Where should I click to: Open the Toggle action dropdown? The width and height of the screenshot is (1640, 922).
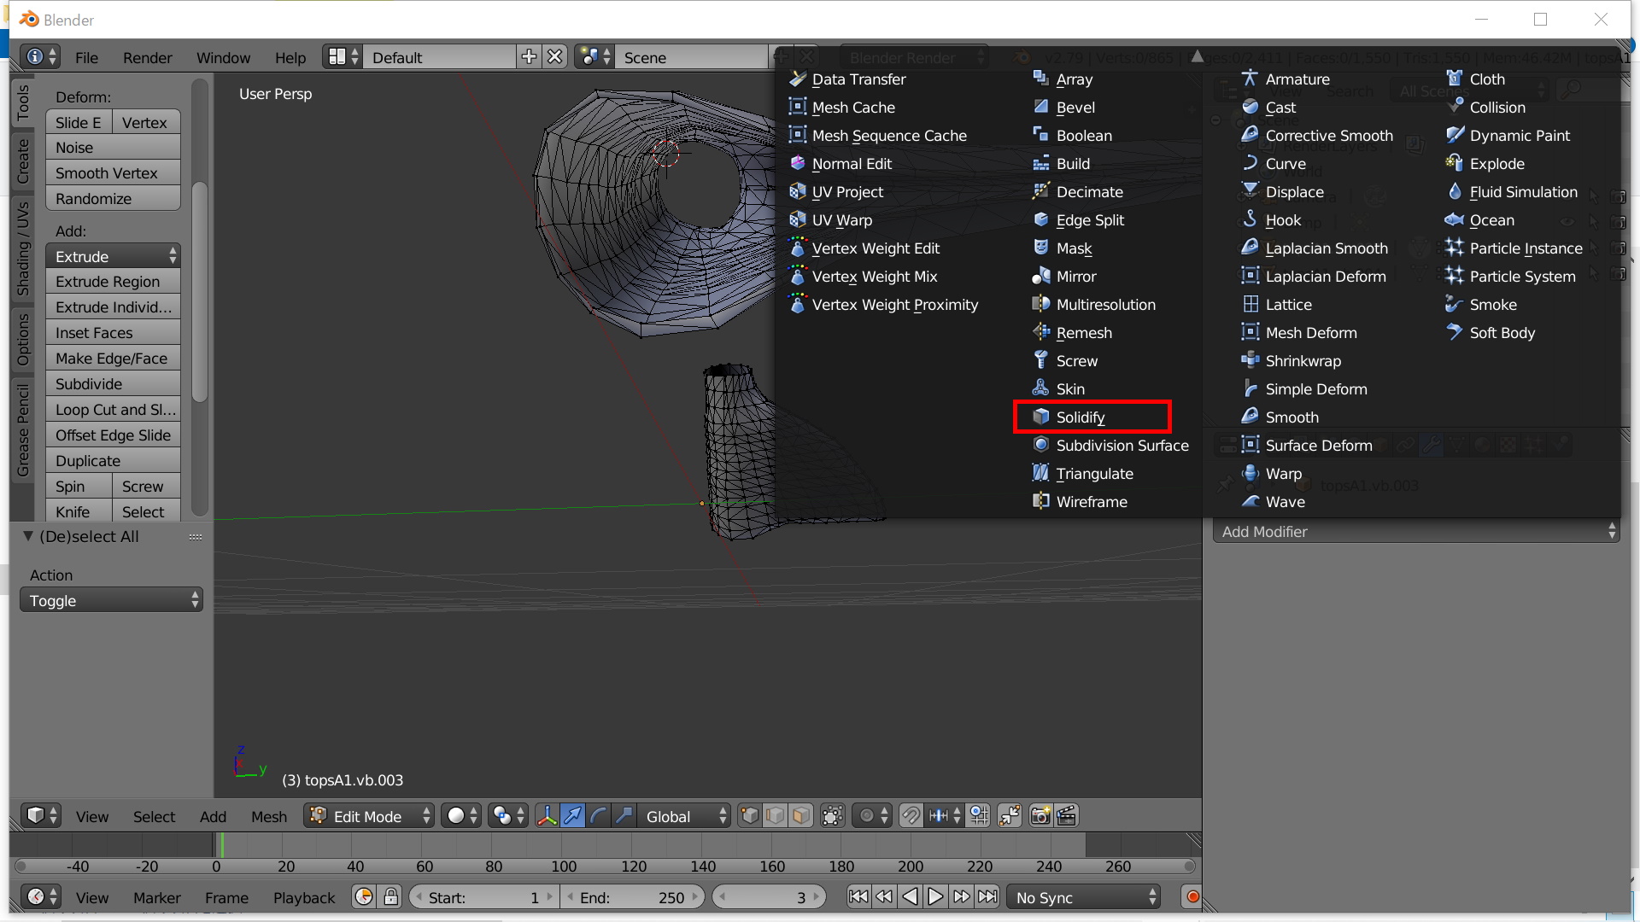point(111,600)
